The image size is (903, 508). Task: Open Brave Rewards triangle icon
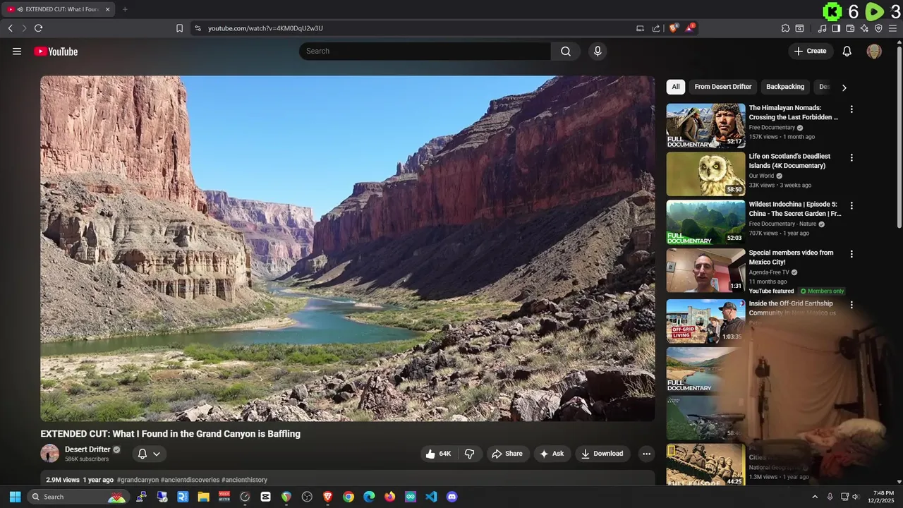coord(690,28)
